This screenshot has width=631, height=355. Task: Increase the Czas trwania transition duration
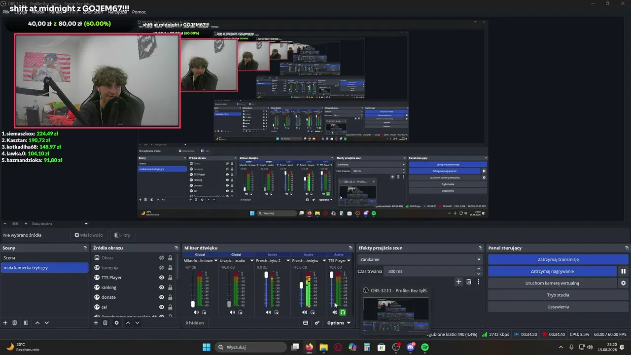(479, 269)
